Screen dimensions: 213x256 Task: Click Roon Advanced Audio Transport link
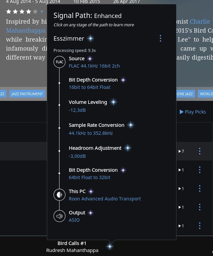click(x=105, y=199)
